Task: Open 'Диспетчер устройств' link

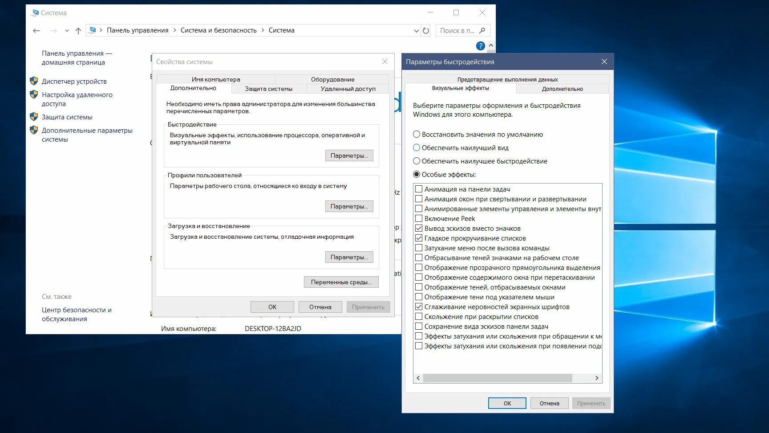Action: tap(74, 82)
